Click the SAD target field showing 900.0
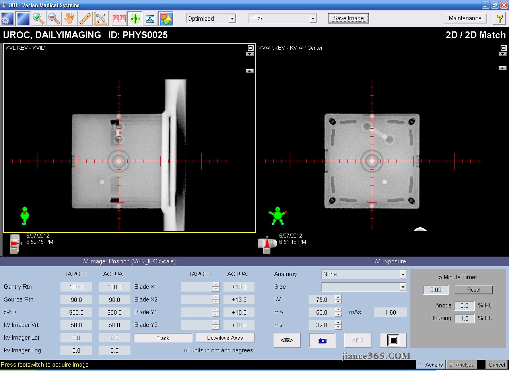 [76, 312]
